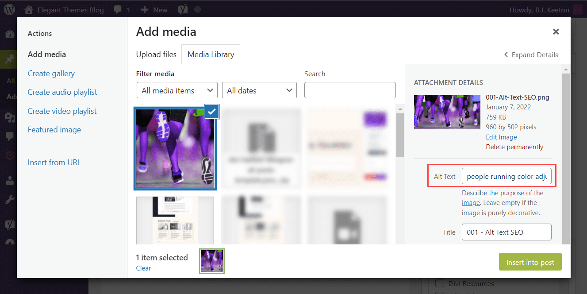This screenshot has height=294, width=587.
Task: Open the All media items filter dropdown
Action: [x=176, y=90]
